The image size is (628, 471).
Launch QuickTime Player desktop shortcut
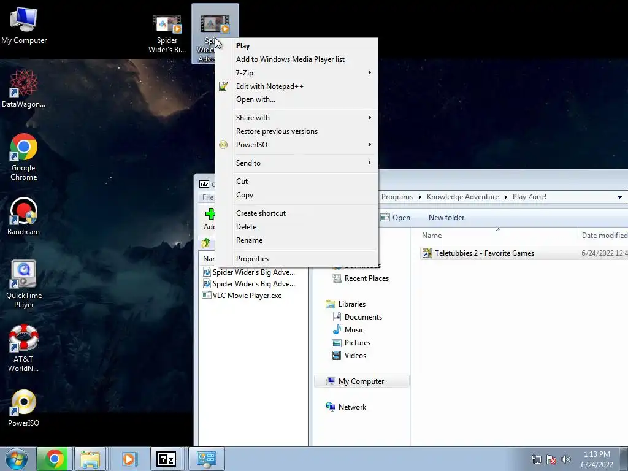[x=24, y=285]
